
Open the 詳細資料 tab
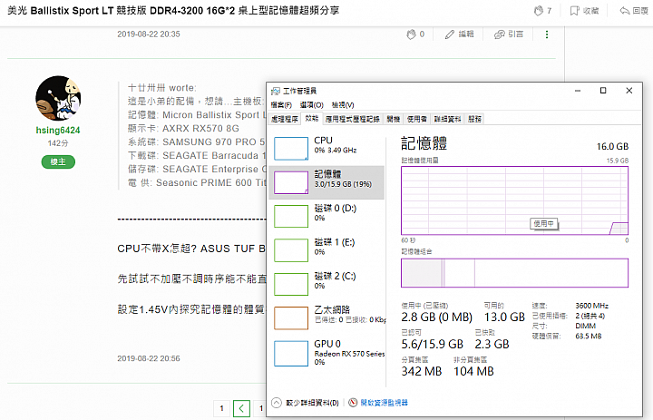pyautogui.click(x=448, y=119)
